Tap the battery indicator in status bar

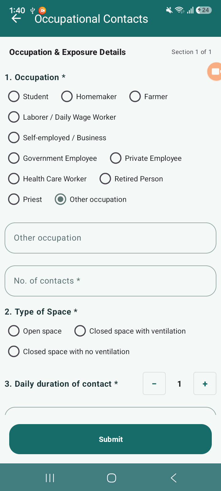(x=204, y=10)
